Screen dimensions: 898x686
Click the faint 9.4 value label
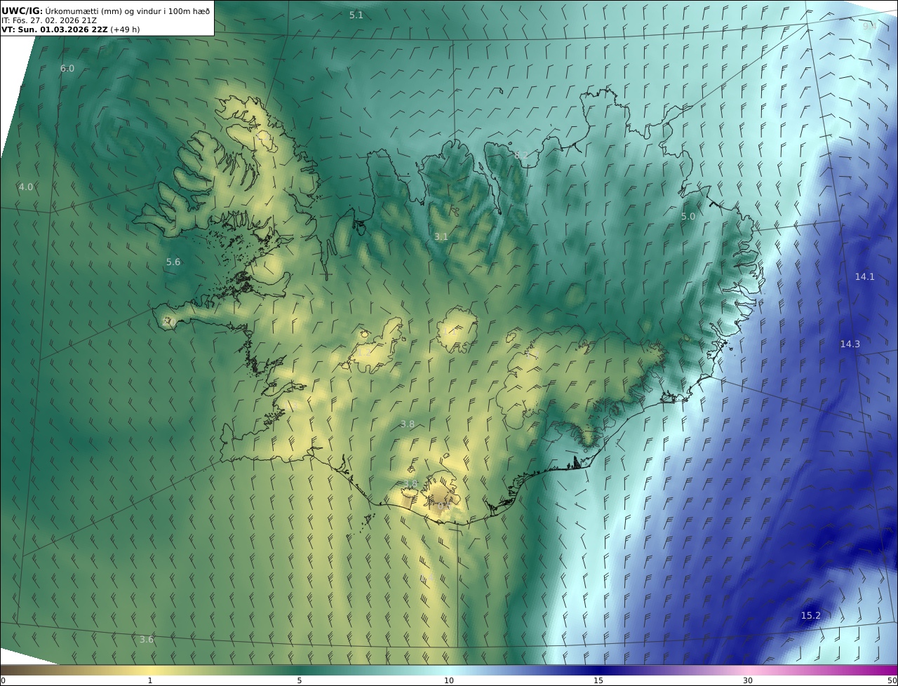(870, 25)
